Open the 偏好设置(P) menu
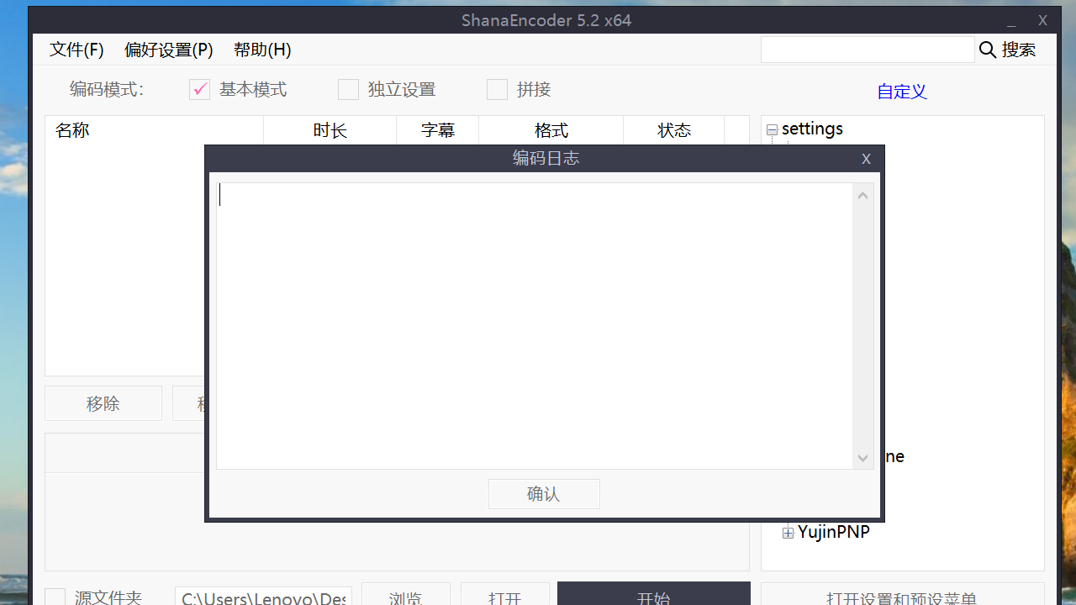 click(168, 50)
